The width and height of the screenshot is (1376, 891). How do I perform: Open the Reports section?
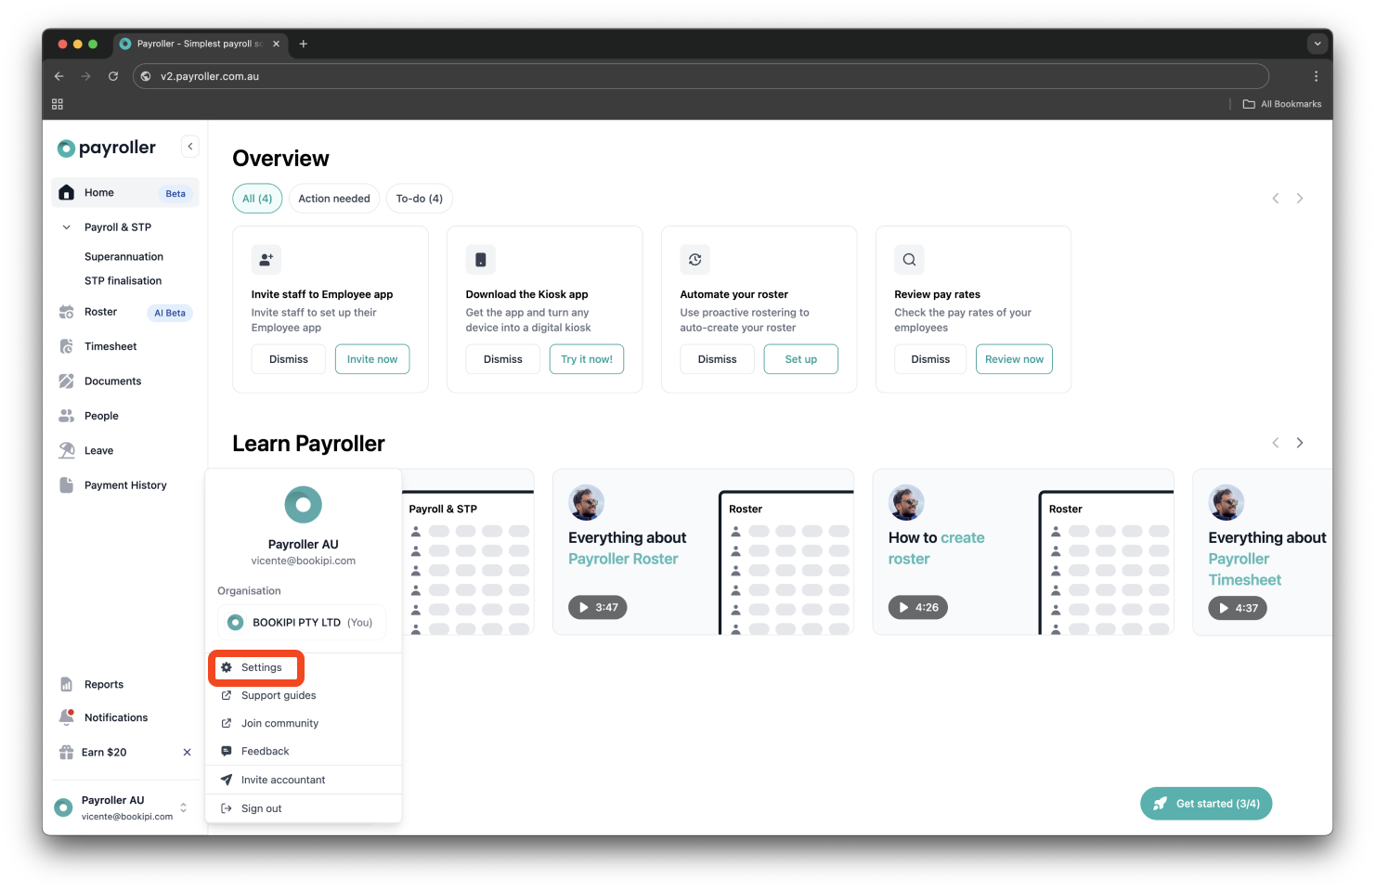102,684
